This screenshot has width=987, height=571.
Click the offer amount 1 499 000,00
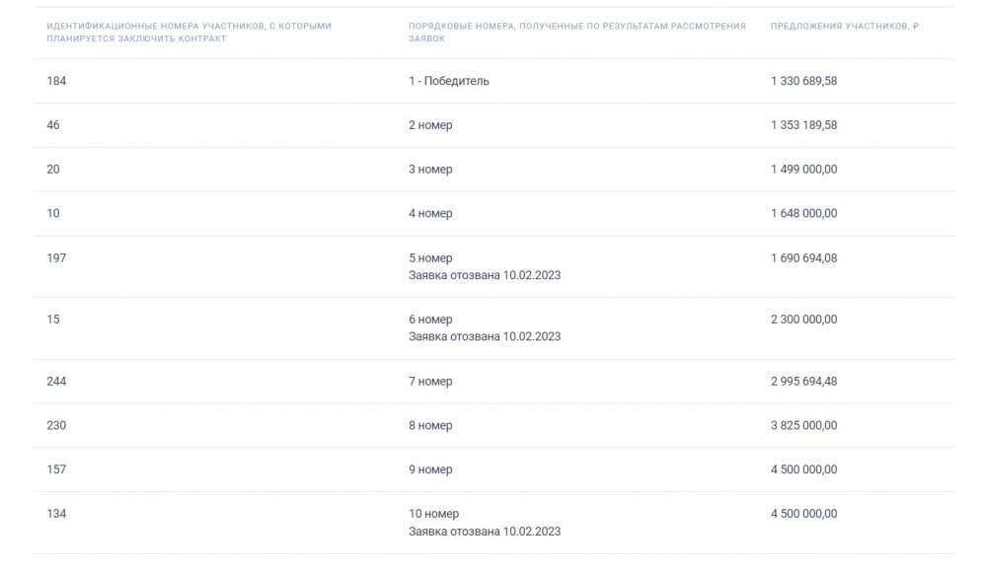(803, 170)
